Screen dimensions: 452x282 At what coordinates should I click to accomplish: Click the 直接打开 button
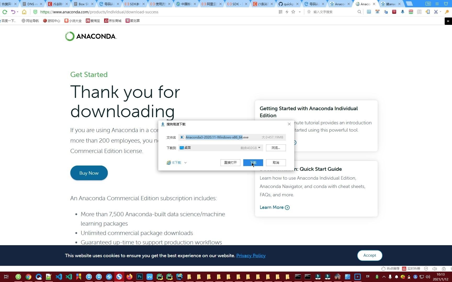(230, 163)
